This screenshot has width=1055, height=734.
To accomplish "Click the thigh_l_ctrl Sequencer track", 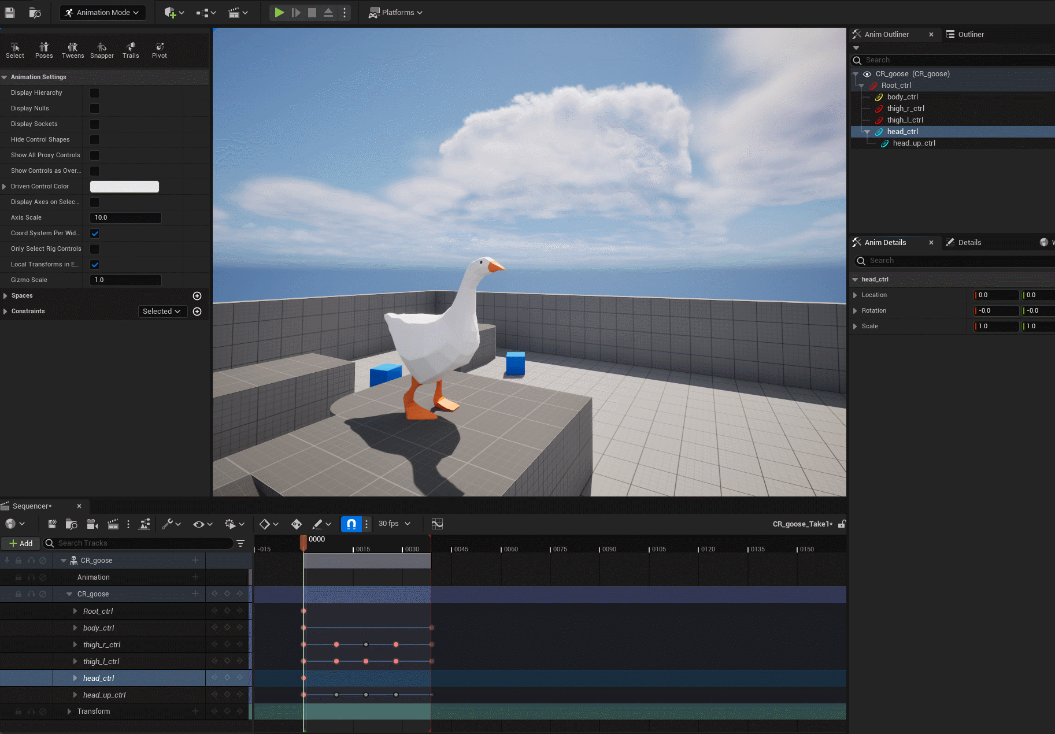I will [x=101, y=661].
